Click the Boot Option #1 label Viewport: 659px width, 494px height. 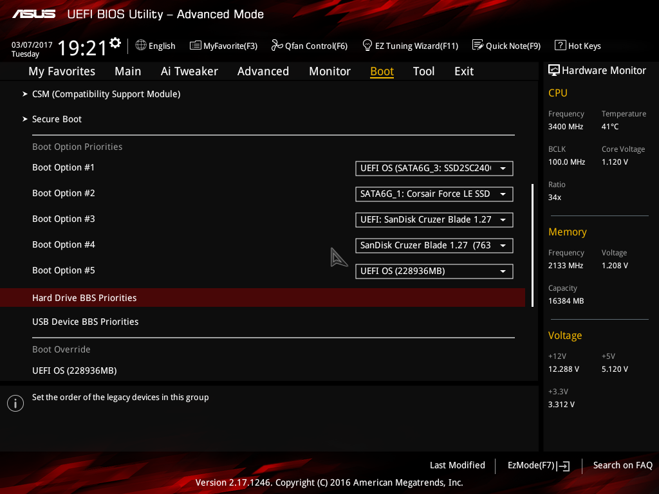(x=64, y=168)
